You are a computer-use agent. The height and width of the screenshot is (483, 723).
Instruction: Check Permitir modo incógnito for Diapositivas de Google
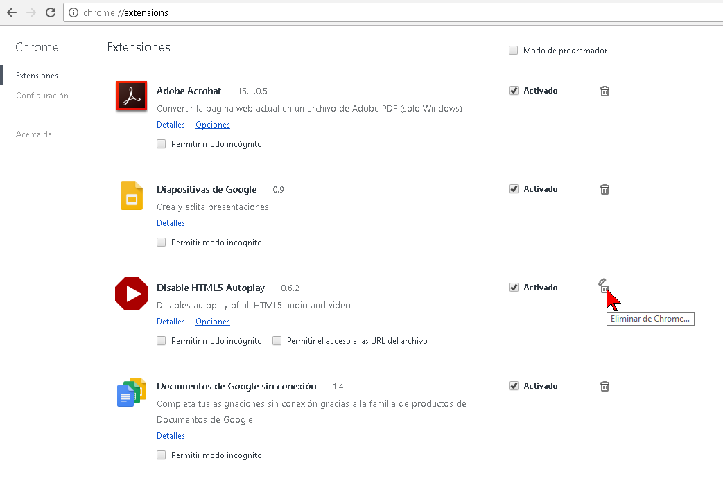click(x=161, y=242)
